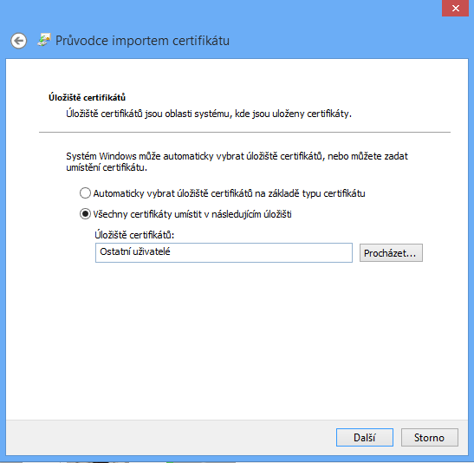Click the certificate wizard icon in the title
474x463 pixels.
click(44, 40)
